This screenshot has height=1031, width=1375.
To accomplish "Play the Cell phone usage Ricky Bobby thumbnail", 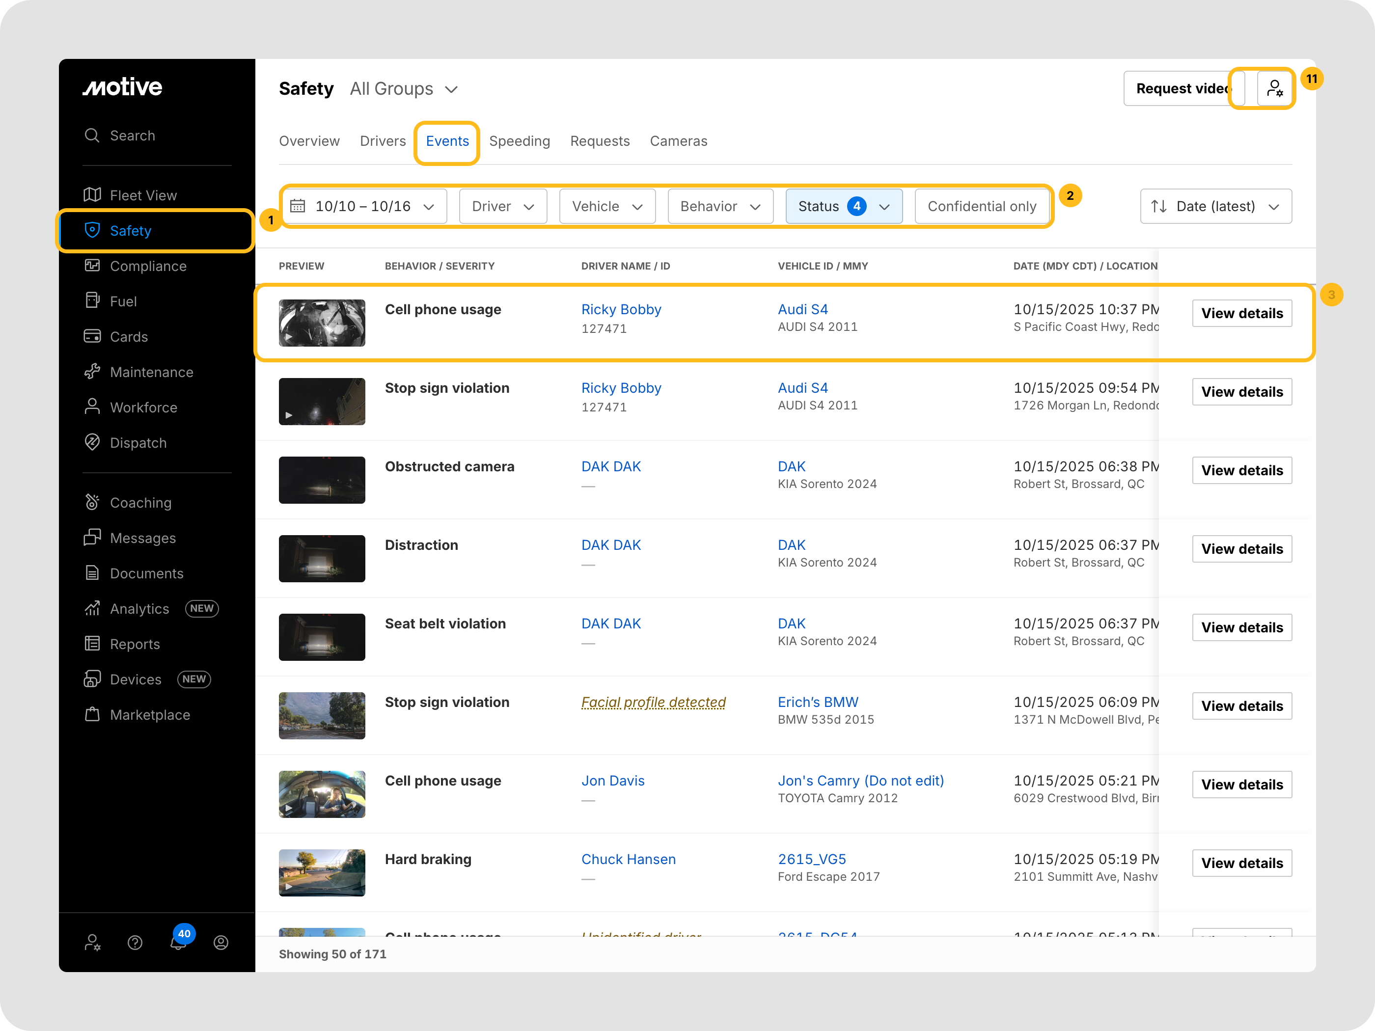I will (321, 323).
